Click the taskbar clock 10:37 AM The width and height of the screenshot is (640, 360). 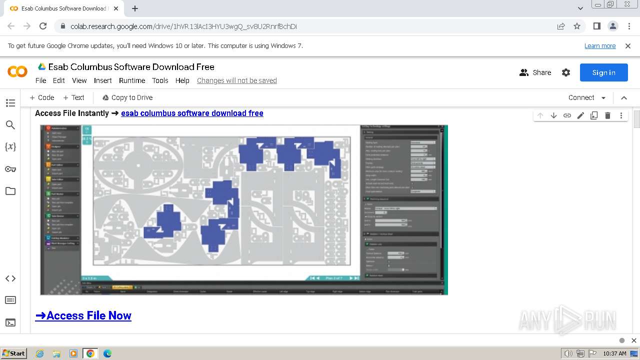coord(614,353)
